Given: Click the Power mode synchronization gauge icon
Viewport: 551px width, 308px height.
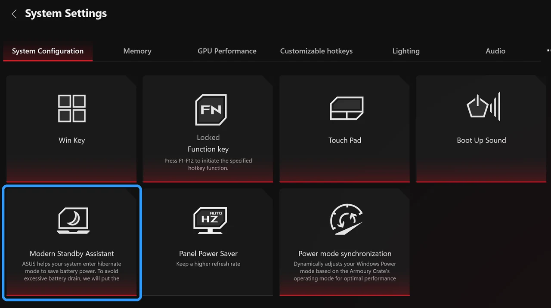Looking at the screenshot, I should click(x=347, y=219).
